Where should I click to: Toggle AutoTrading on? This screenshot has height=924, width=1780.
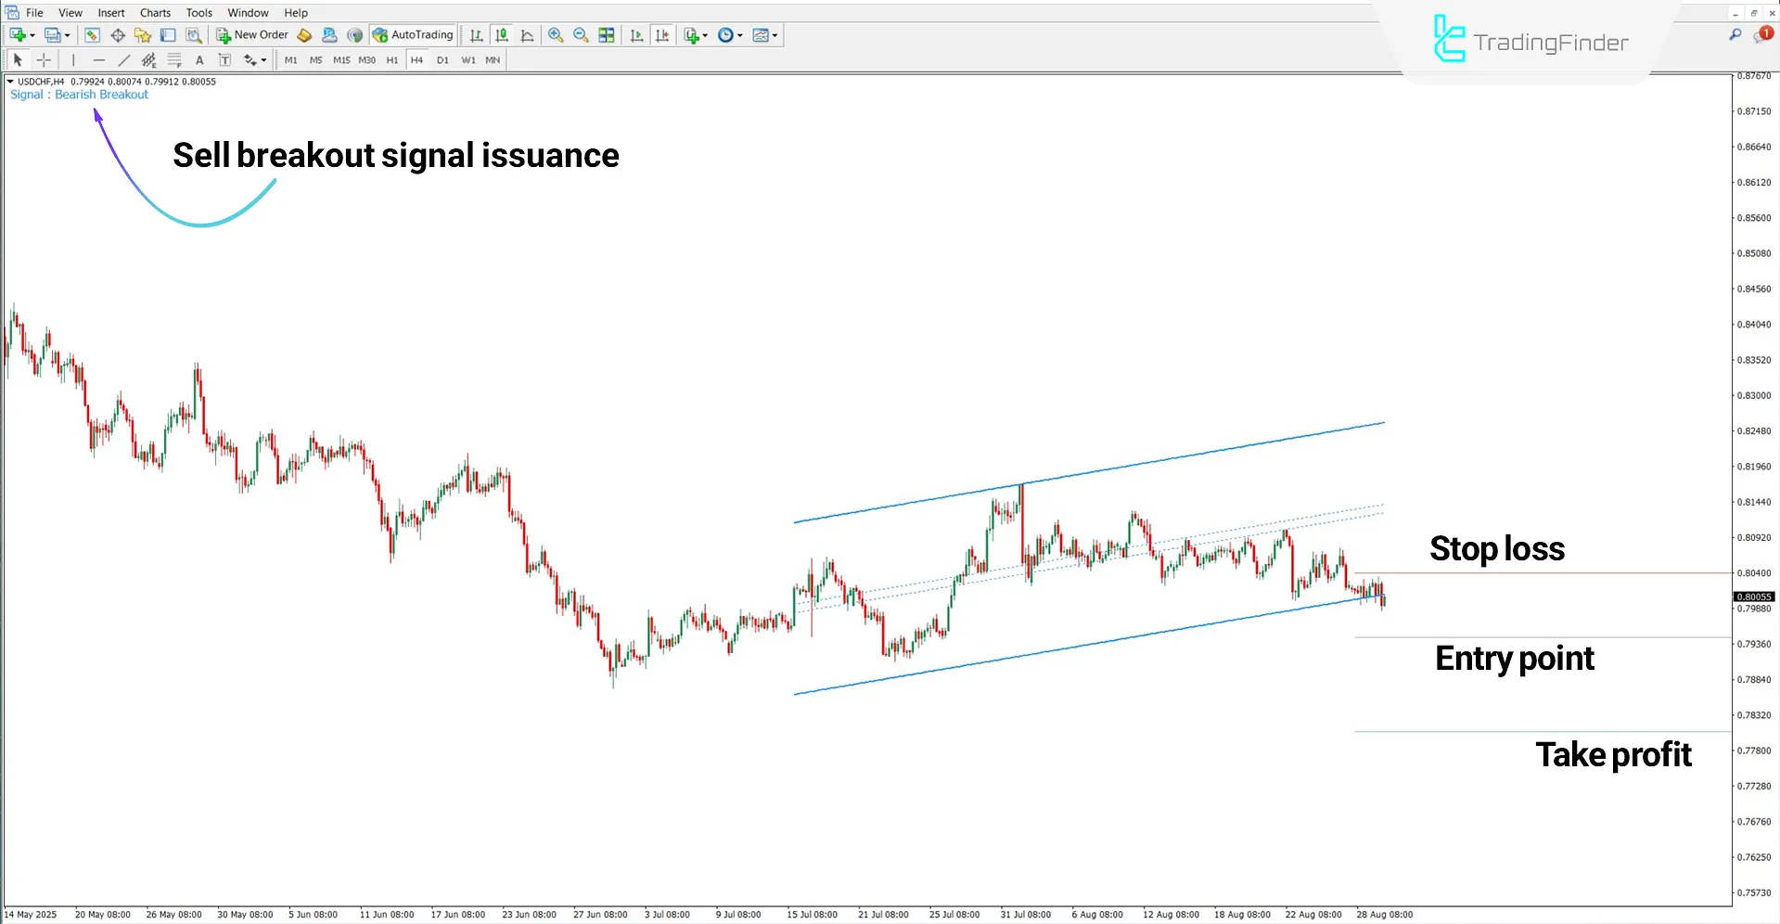pyautogui.click(x=413, y=34)
